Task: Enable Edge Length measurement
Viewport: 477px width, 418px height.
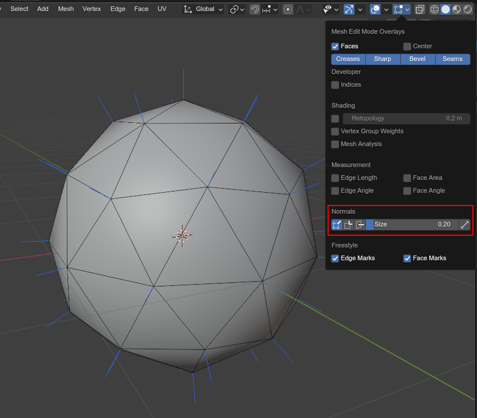Action: [335, 178]
